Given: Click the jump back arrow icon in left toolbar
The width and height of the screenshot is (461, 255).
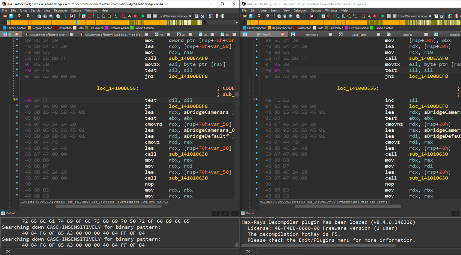Looking at the screenshot, I should click(19, 16).
